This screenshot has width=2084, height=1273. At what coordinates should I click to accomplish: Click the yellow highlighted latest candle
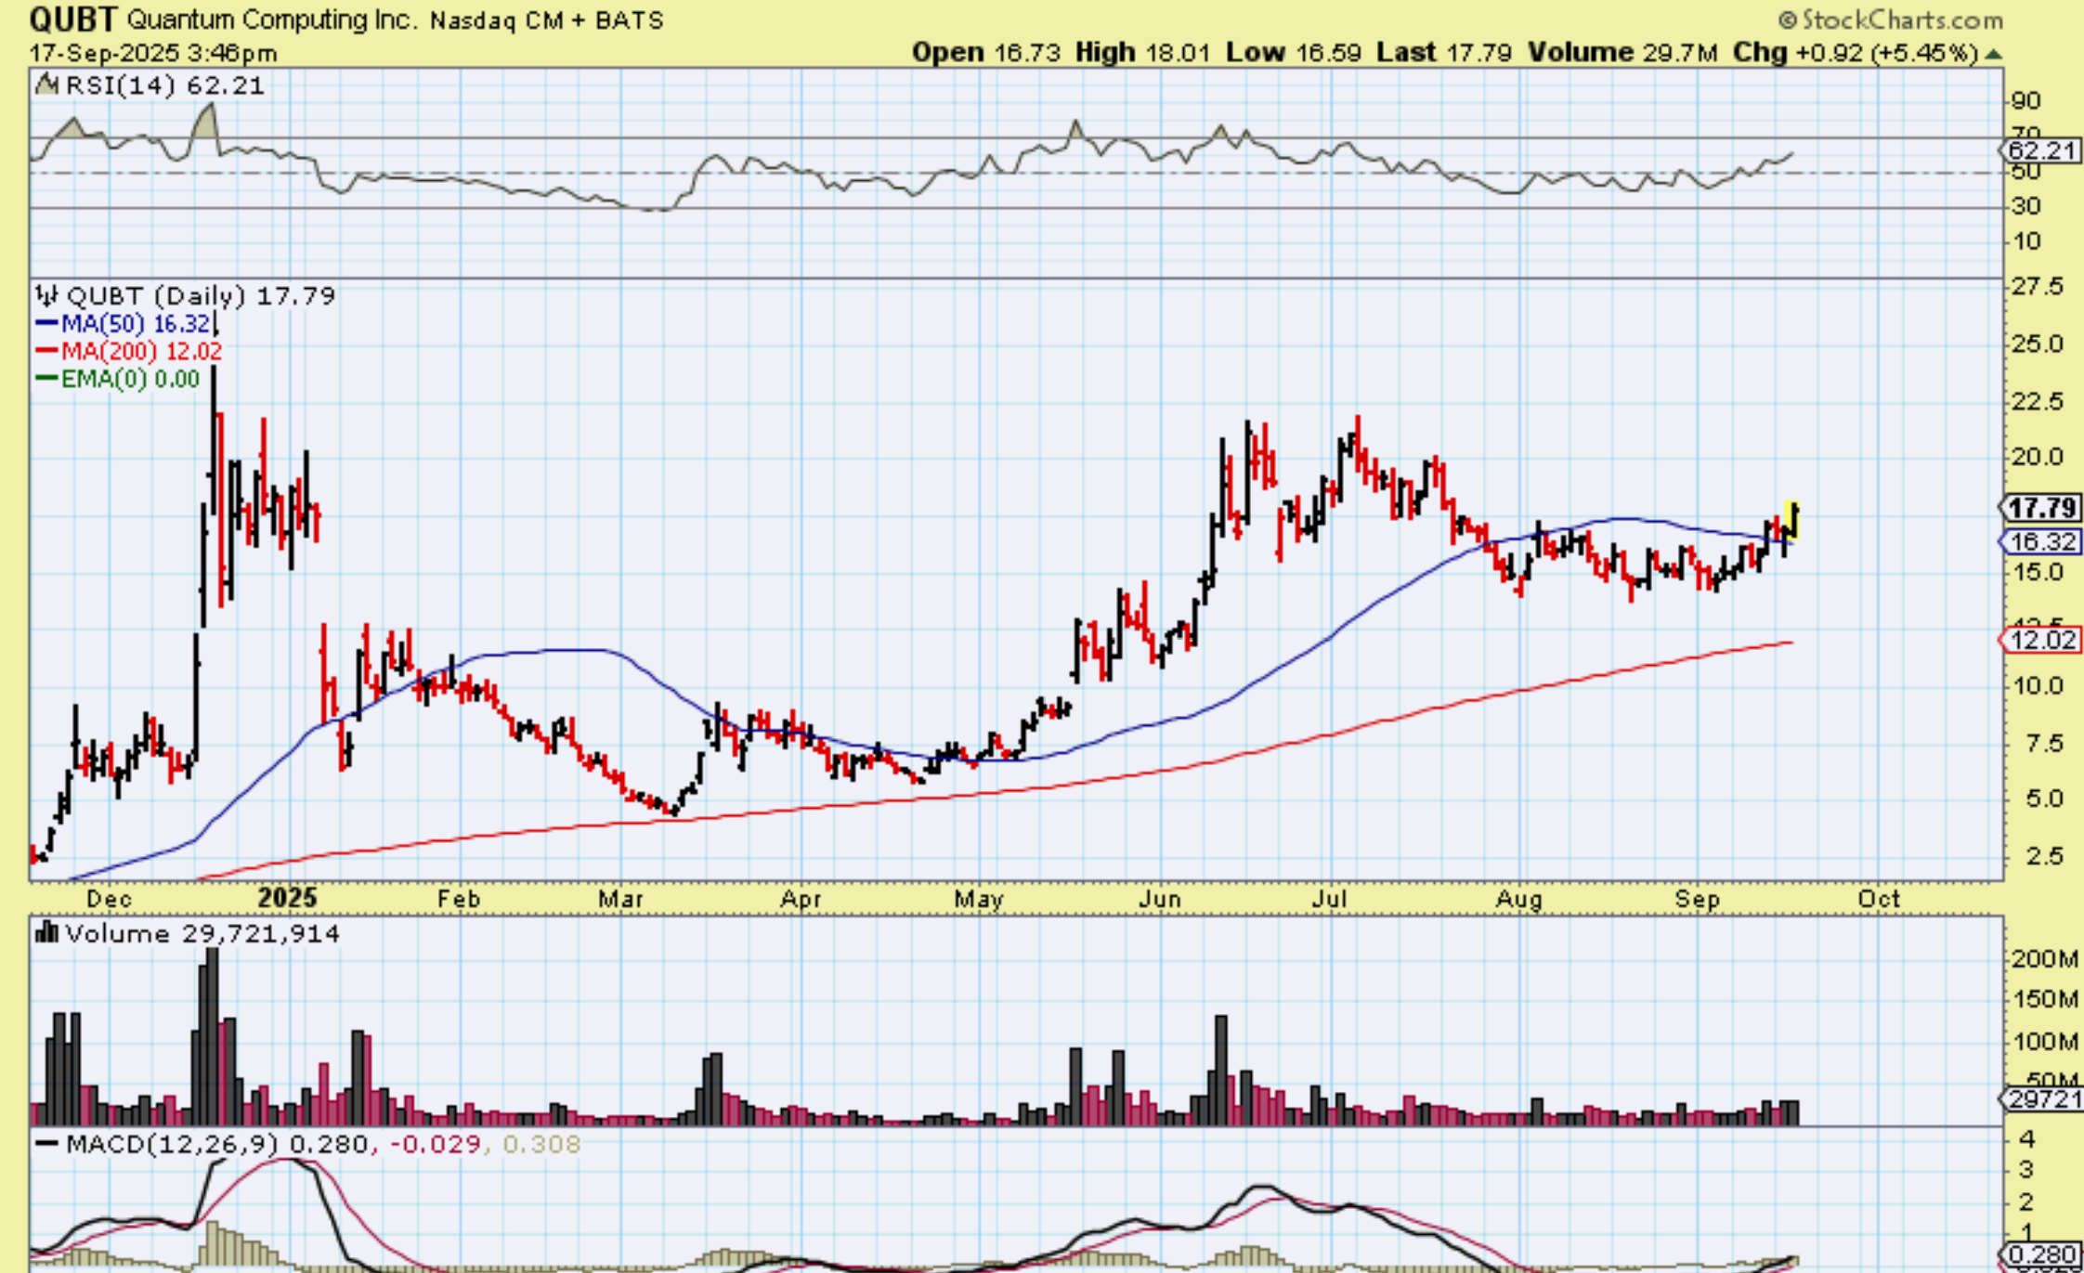(1793, 520)
